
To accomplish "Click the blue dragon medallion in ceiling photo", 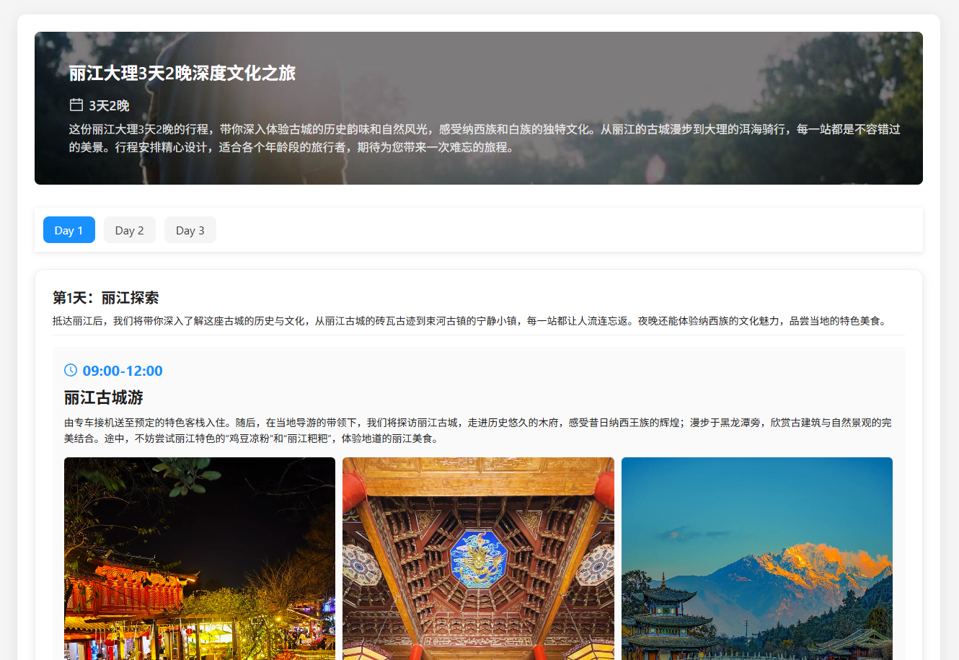I will point(478,559).
